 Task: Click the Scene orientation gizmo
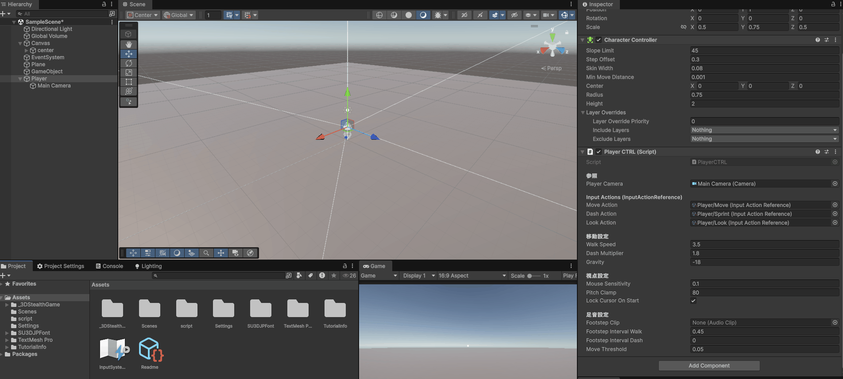click(x=553, y=46)
